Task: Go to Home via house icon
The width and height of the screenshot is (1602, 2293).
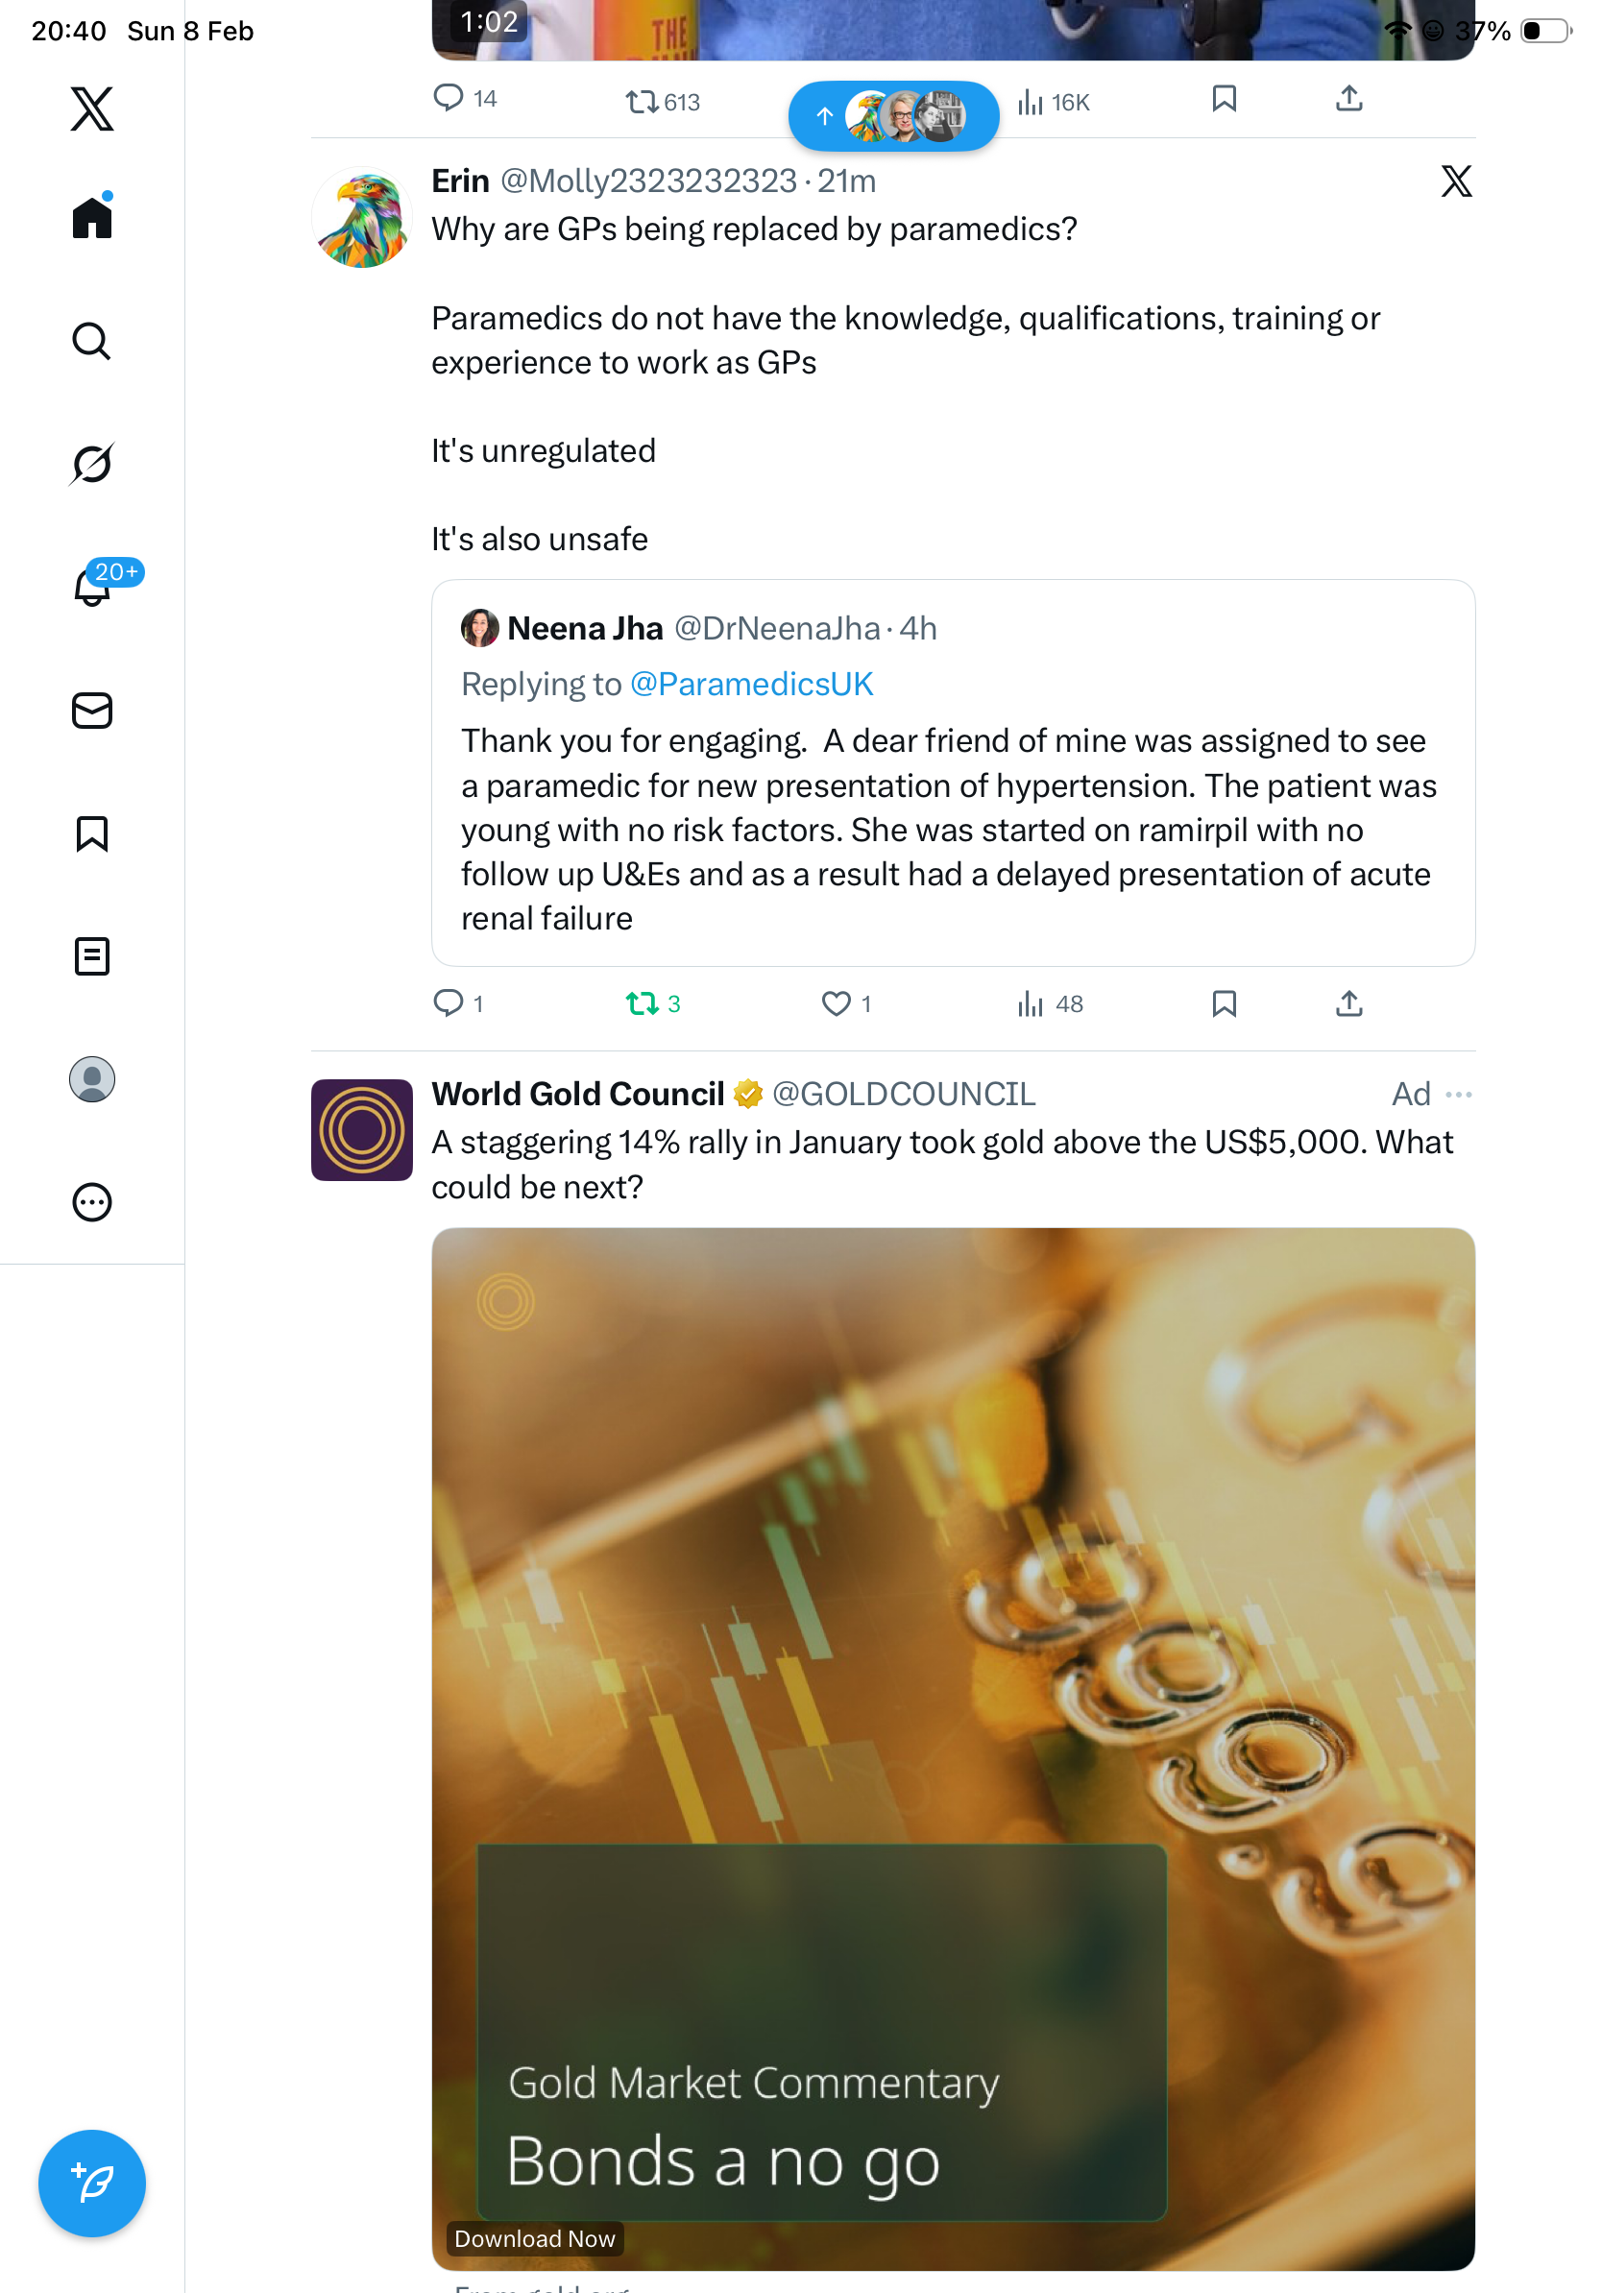Action: click(x=92, y=217)
